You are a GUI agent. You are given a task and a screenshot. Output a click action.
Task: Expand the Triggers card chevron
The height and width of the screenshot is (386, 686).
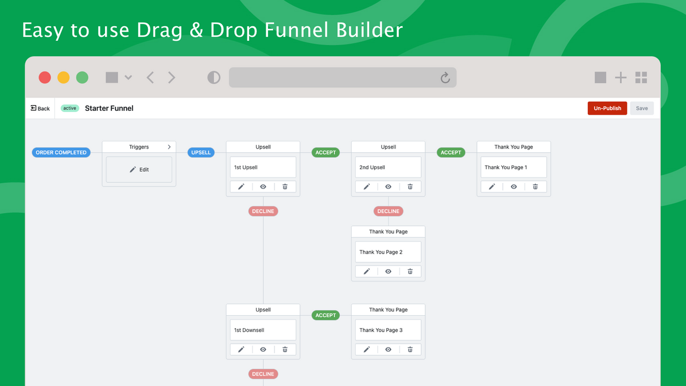169,146
